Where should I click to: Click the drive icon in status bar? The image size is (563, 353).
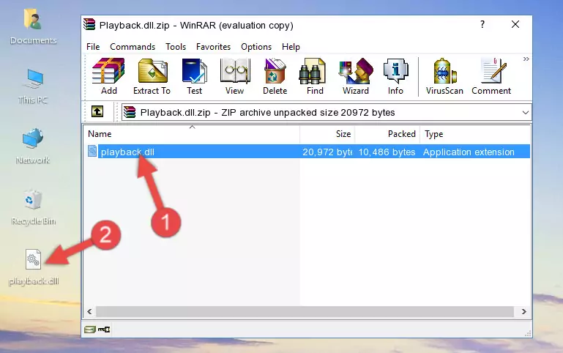(90, 330)
